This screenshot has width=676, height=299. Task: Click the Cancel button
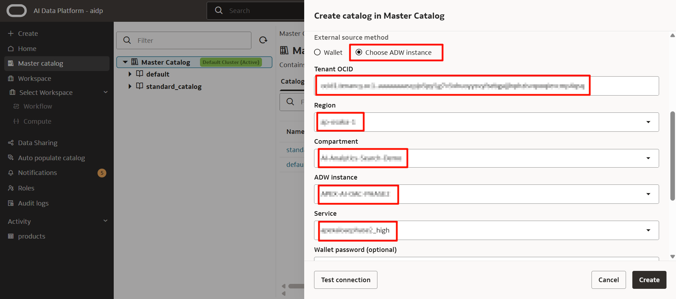(608, 280)
